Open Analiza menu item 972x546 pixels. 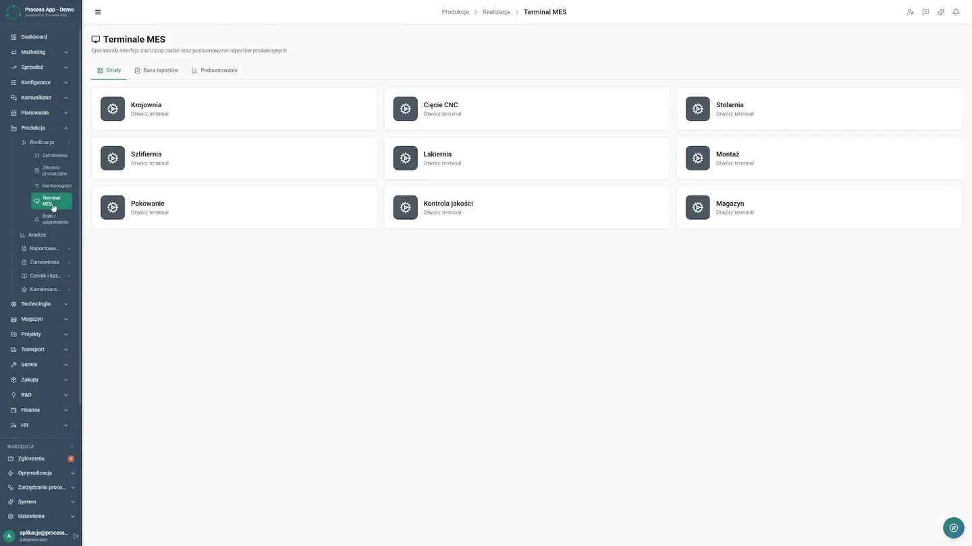point(37,235)
